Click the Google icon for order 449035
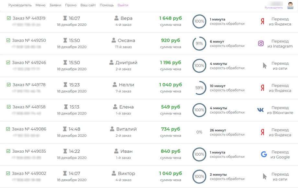298x188 pixels. 264,154
